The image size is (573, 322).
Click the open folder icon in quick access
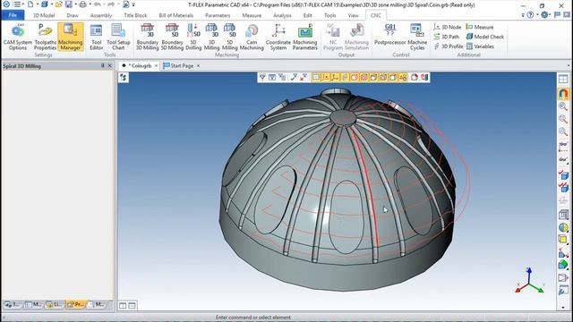pos(58,4)
